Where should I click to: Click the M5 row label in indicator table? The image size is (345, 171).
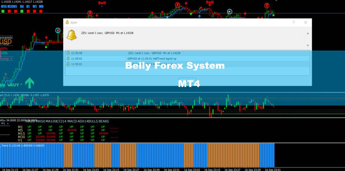tap(20, 130)
